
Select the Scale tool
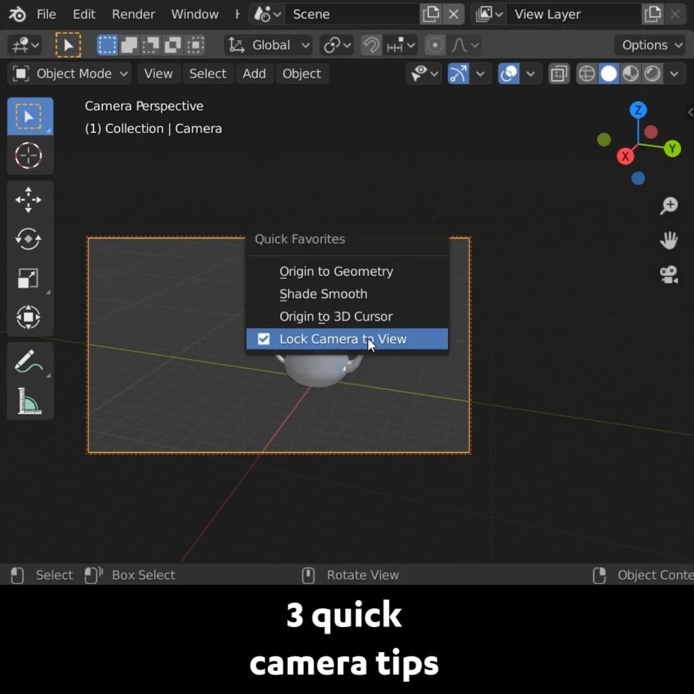[28, 278]
